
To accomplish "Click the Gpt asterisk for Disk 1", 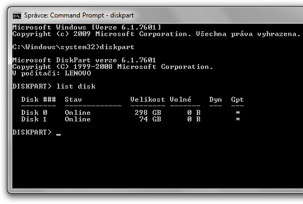I will (x=238, y=119).
